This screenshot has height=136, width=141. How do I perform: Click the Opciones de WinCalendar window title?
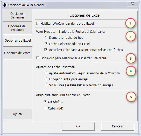[x=26, y=5]
